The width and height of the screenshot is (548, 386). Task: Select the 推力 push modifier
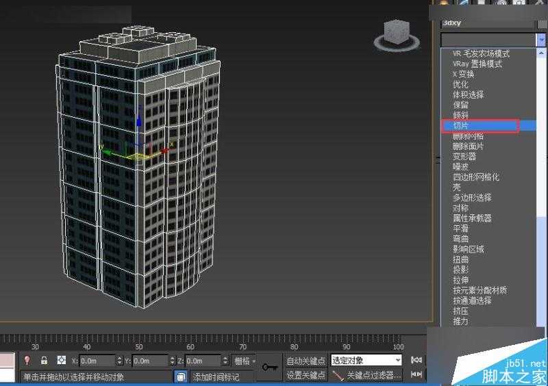point(460,321)
